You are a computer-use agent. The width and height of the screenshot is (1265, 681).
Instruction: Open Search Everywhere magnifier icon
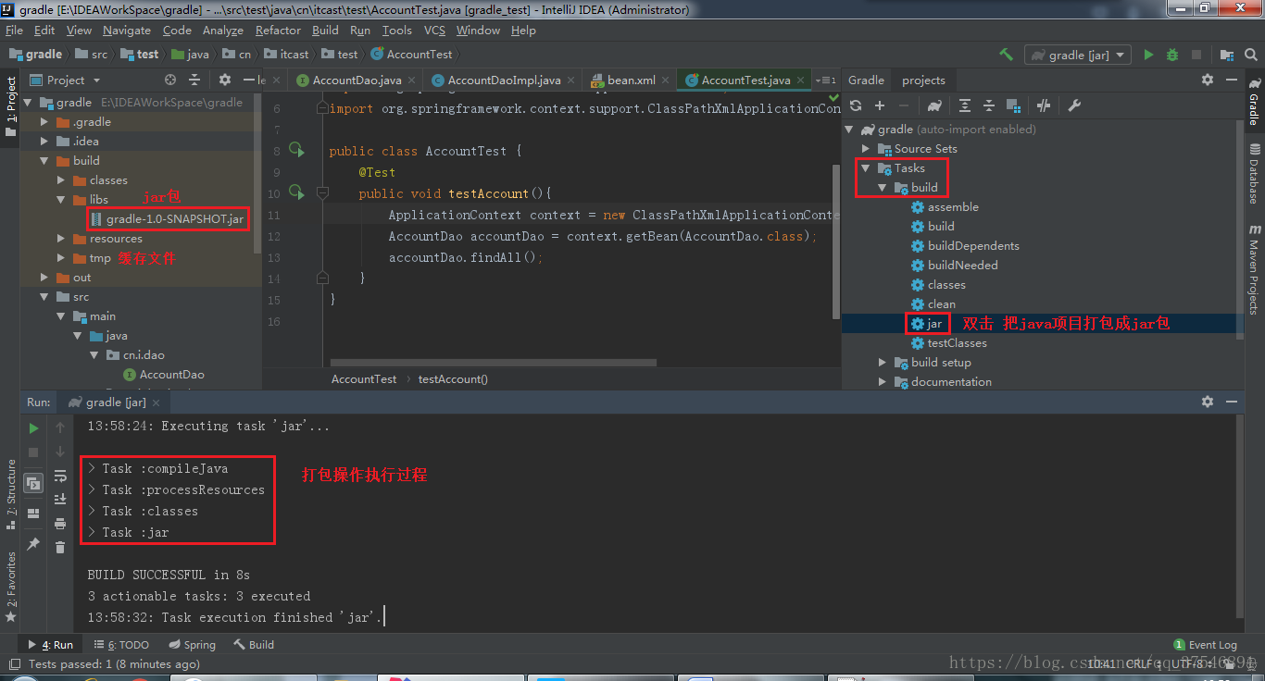(x=1251, y=55)
